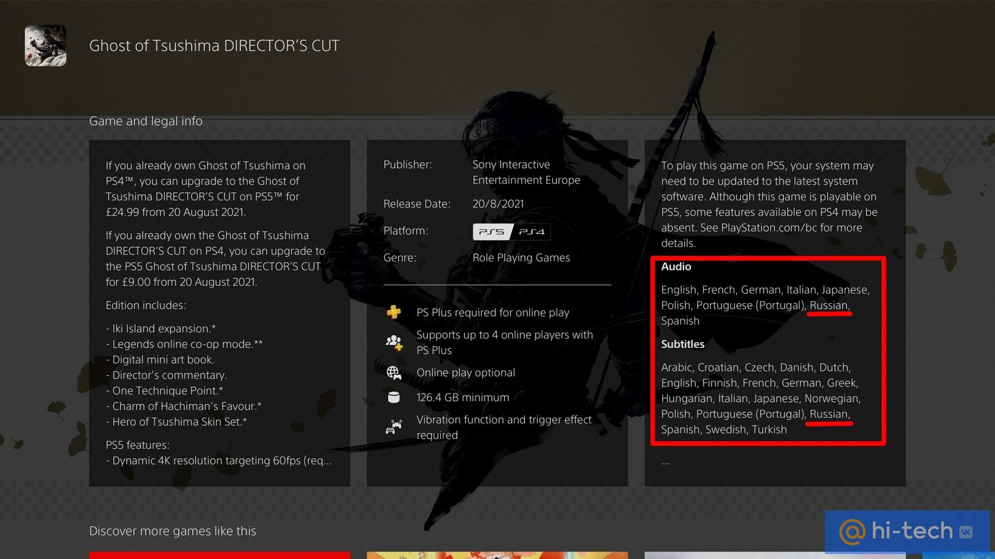Click 'Legends online co-op mode' list item
995x559 pixels.
point(184,344)
